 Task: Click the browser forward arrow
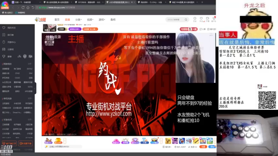pos(18,8)
